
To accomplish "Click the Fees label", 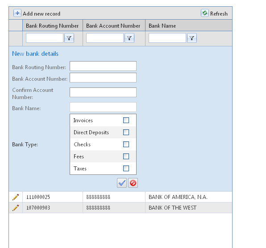I will [x=79, y=157].
